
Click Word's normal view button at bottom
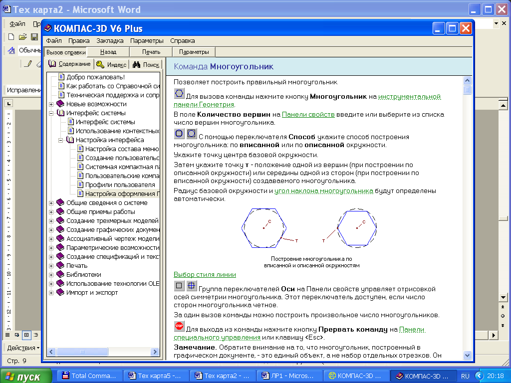(7, 335)
